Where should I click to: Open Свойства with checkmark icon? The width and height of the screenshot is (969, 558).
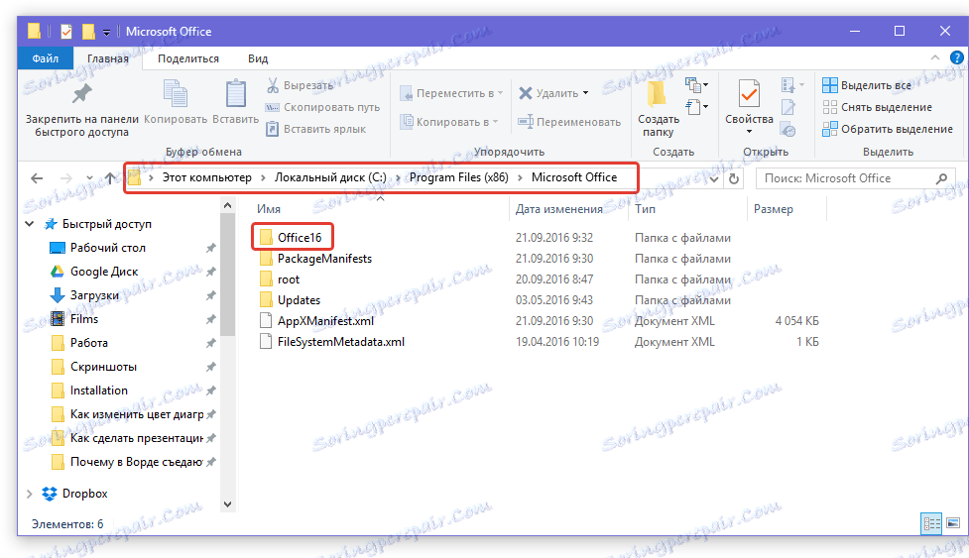[749, 94]
